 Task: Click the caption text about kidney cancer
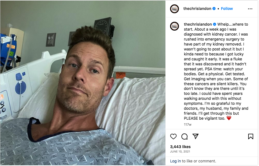pyautogui.click(x=216, y=71)
